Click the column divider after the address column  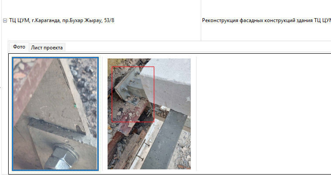point(201,20)
